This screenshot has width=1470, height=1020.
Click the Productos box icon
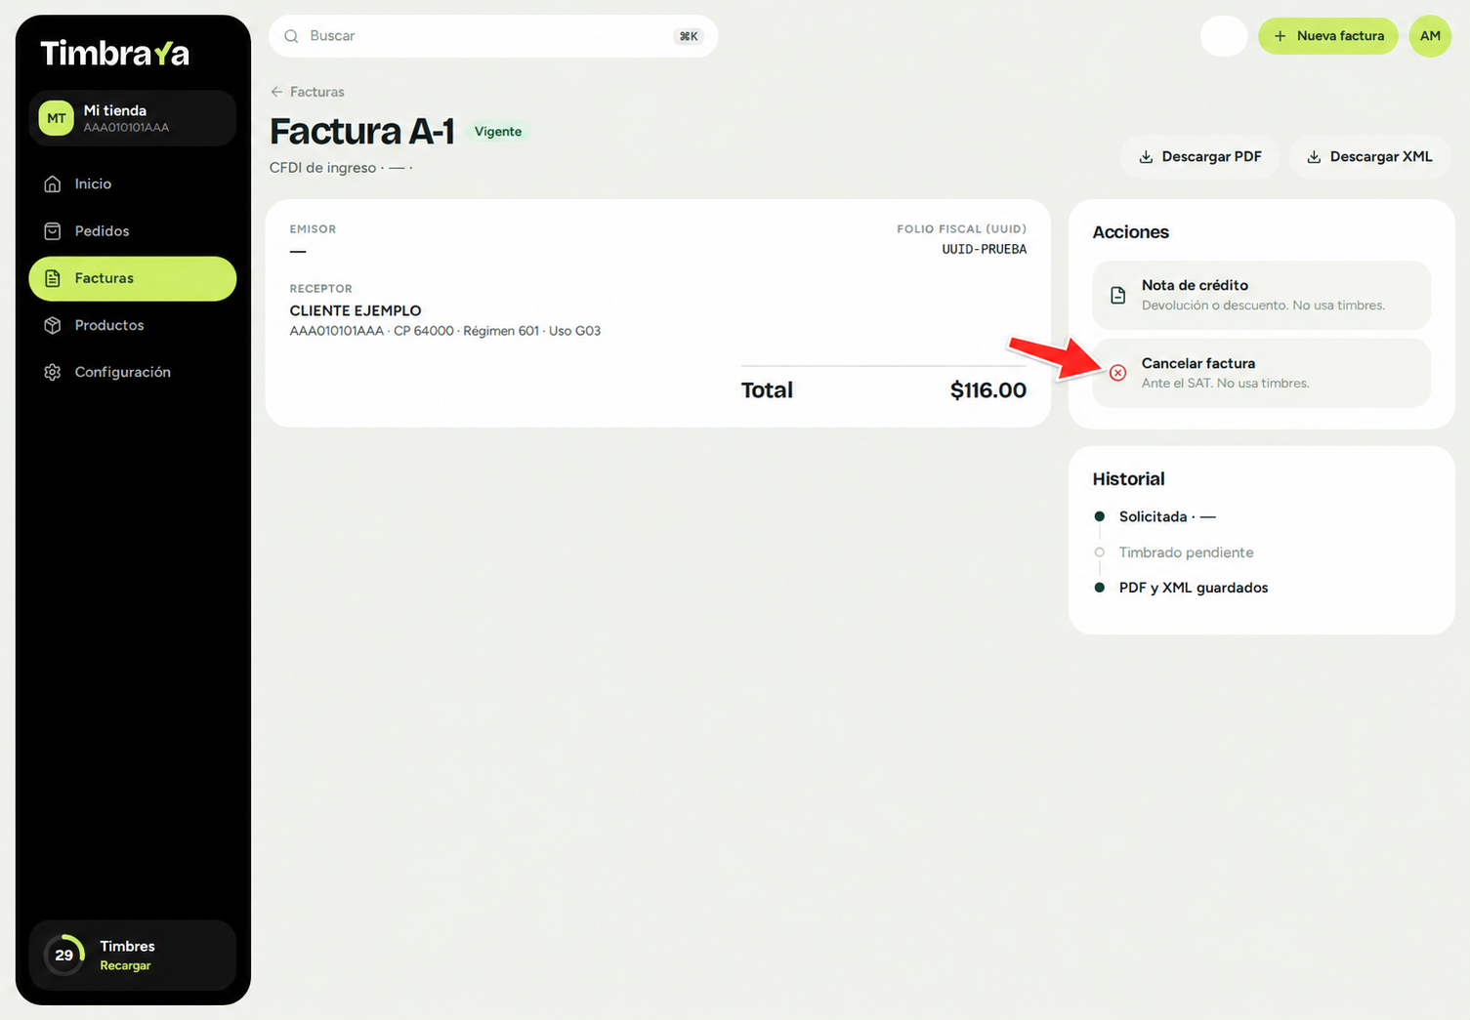(x=53, y=325)
